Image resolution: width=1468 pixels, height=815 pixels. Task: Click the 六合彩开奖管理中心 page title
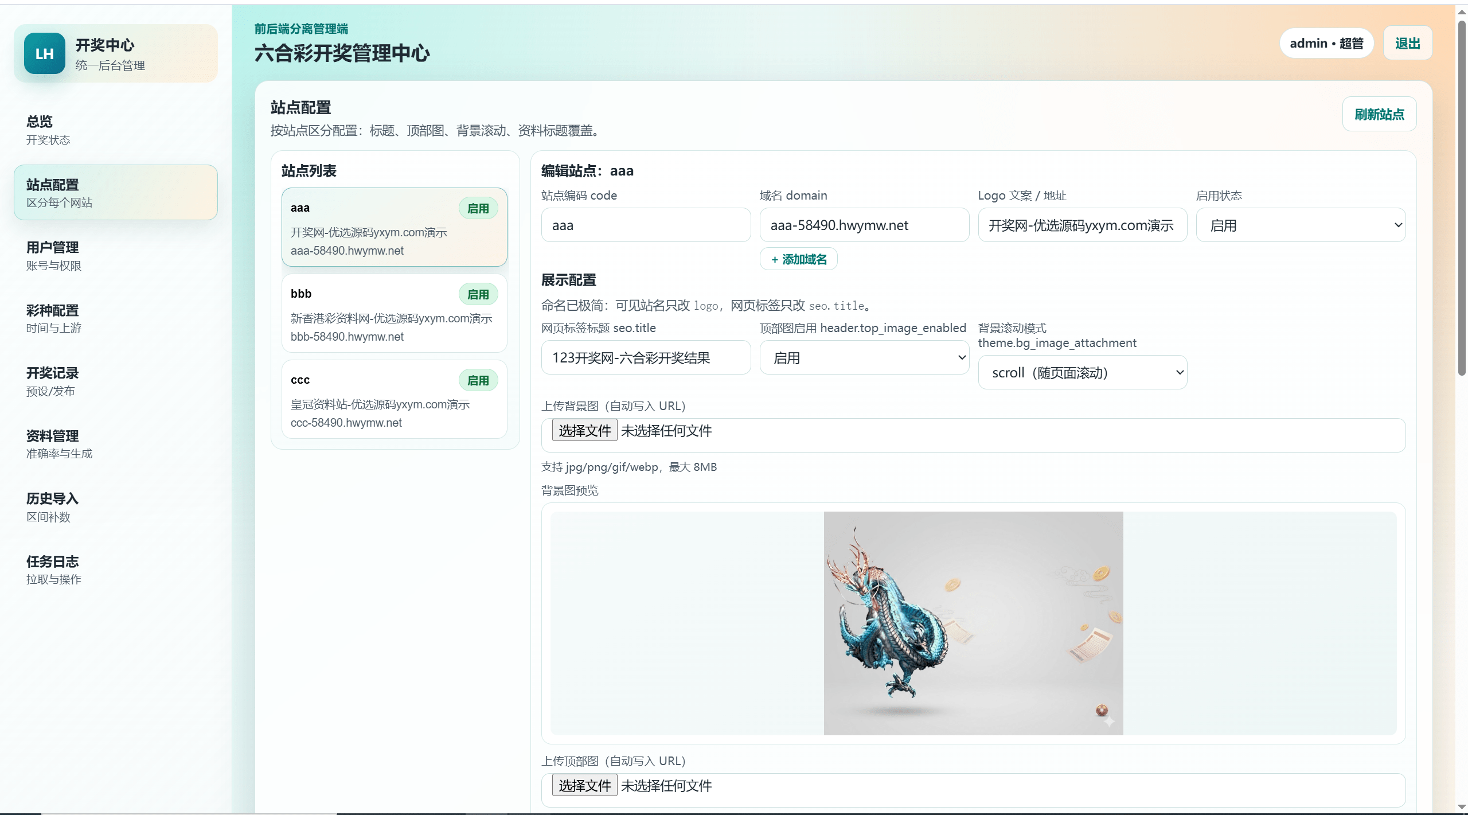click(342, 53)
